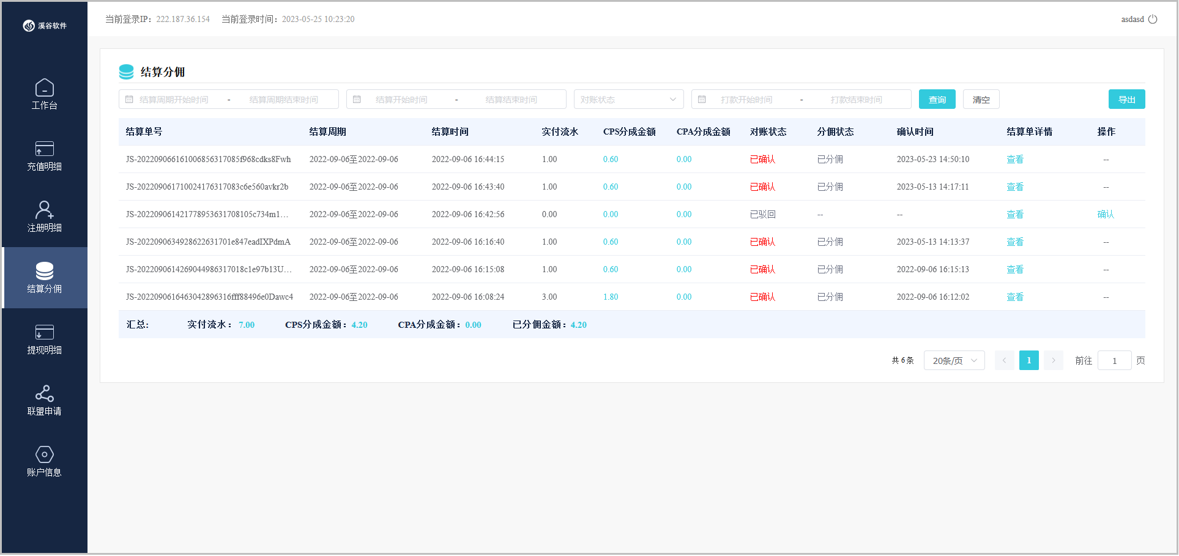Click 结算周期结束时间 input field
Screen dimensions: 1179x556
tap(284, 99)
